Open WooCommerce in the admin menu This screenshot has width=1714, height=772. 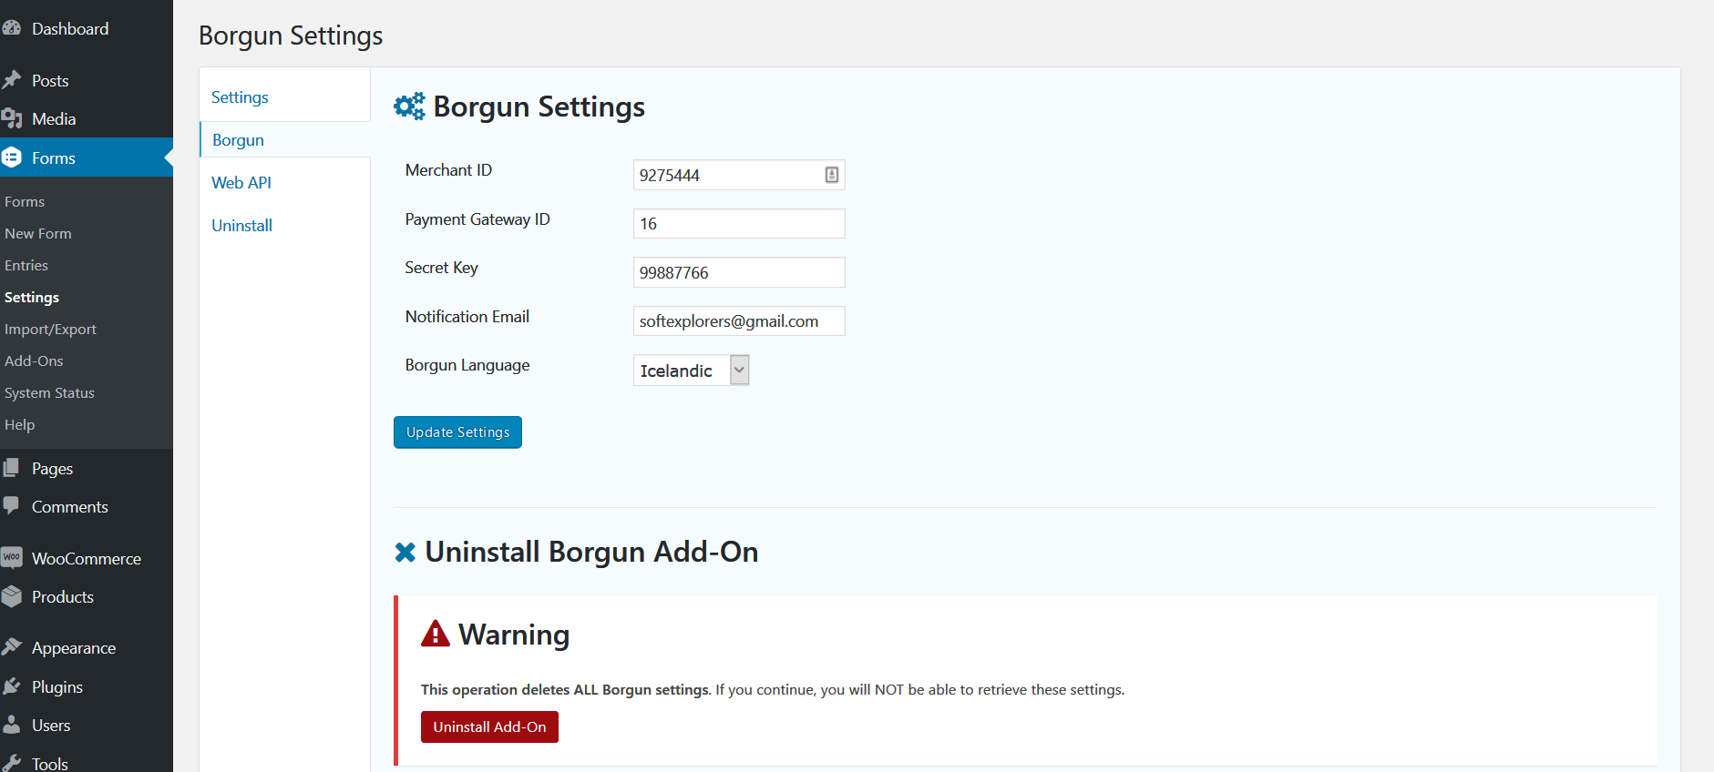87,558
